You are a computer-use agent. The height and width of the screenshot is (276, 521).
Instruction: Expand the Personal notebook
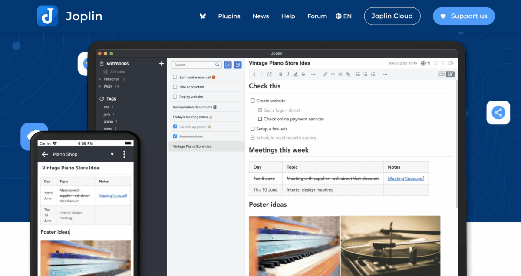[x=100, y=79]
